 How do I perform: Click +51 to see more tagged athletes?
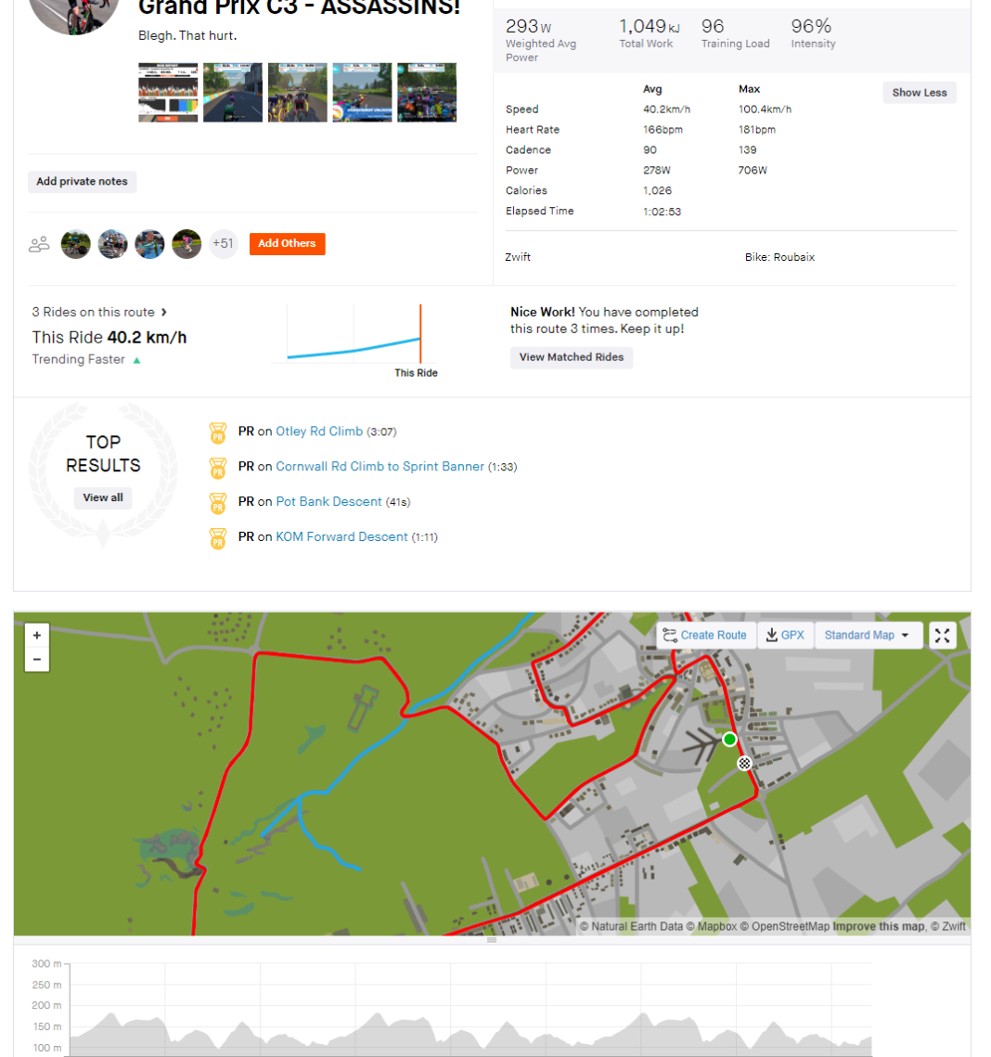tap(224, 243)
